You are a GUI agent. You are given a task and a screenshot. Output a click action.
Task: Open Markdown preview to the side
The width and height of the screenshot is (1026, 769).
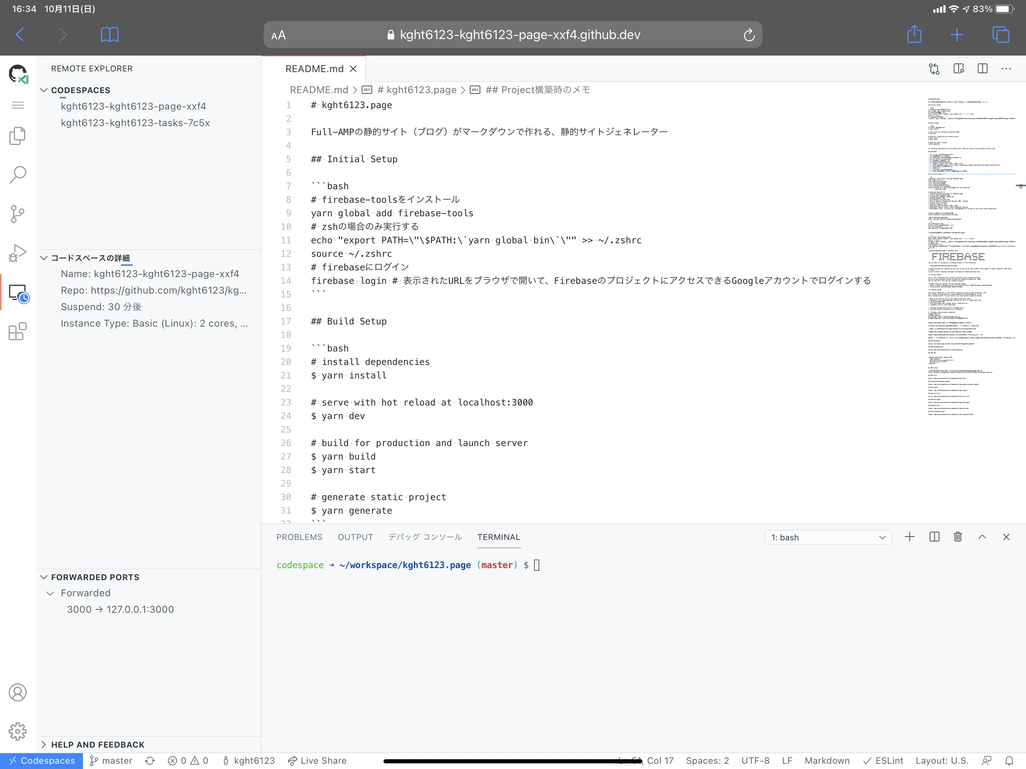point(958,69)
